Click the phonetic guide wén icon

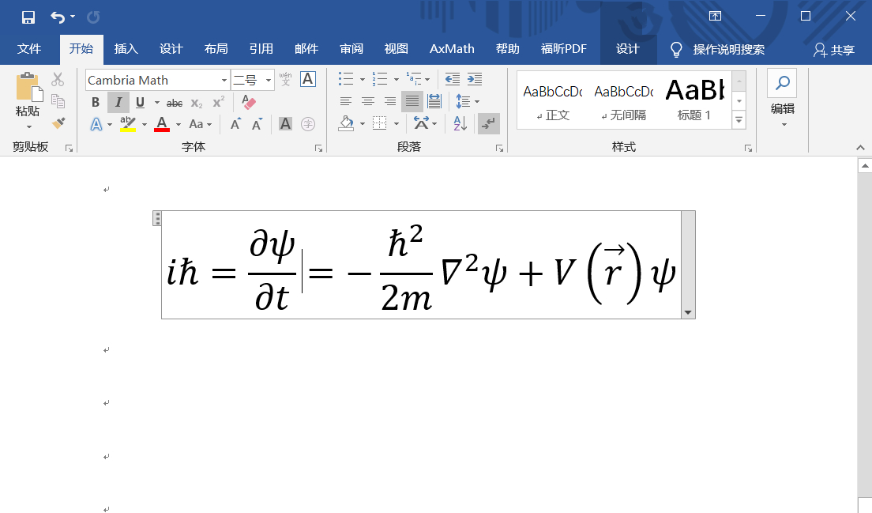[x=285, y=80]
